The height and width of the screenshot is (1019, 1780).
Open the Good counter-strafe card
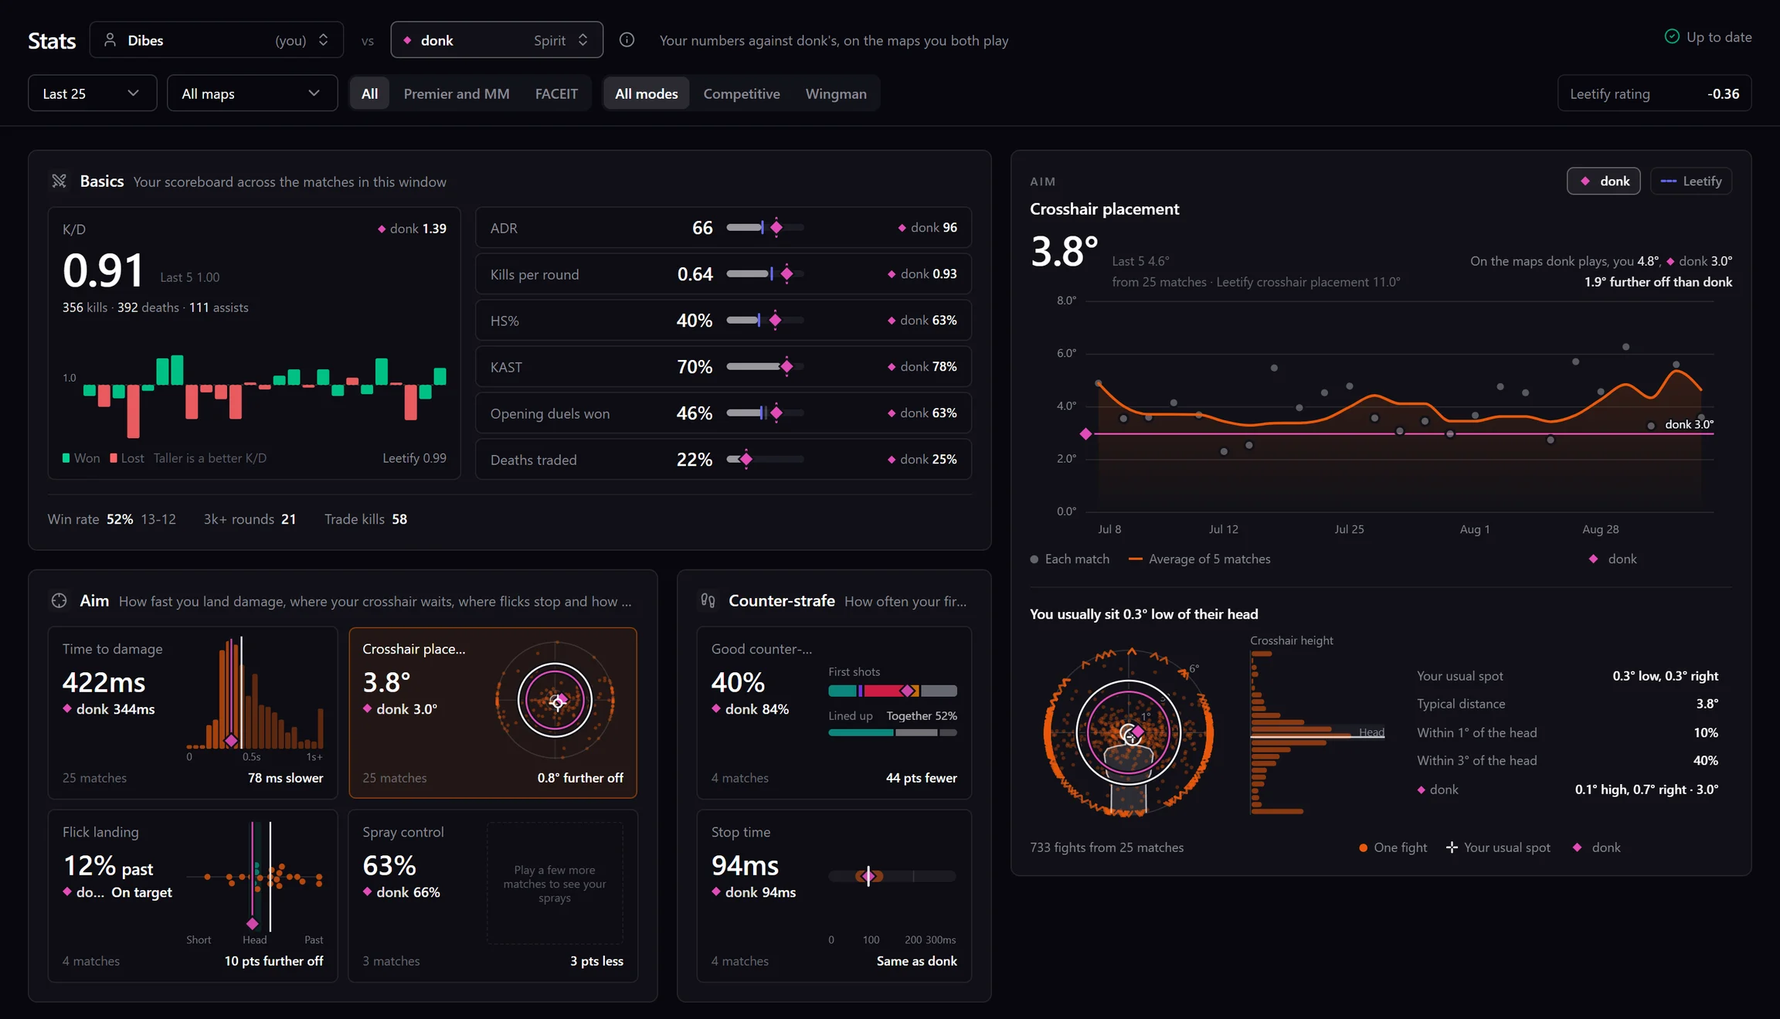tap(834, 712)
